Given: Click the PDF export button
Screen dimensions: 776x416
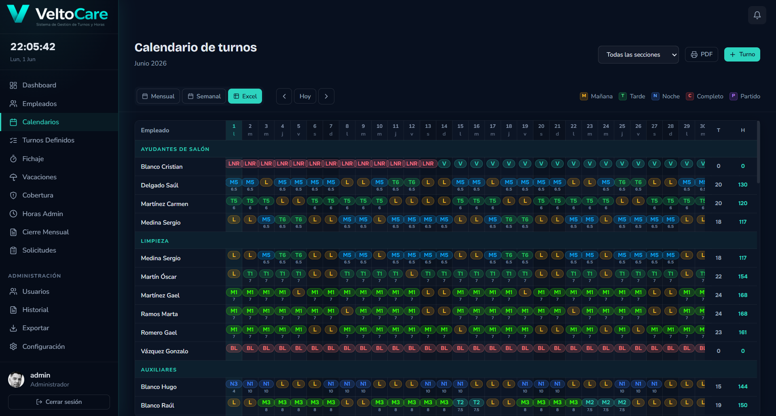Looking at the screenshot, I should (x=702, y=54).
